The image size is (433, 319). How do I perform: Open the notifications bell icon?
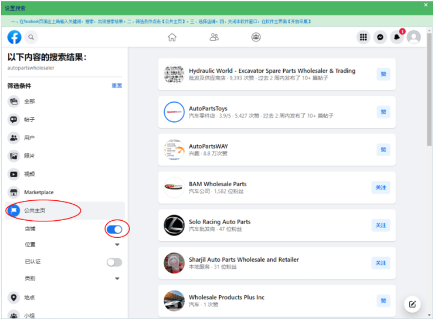(x=397, y=37)
